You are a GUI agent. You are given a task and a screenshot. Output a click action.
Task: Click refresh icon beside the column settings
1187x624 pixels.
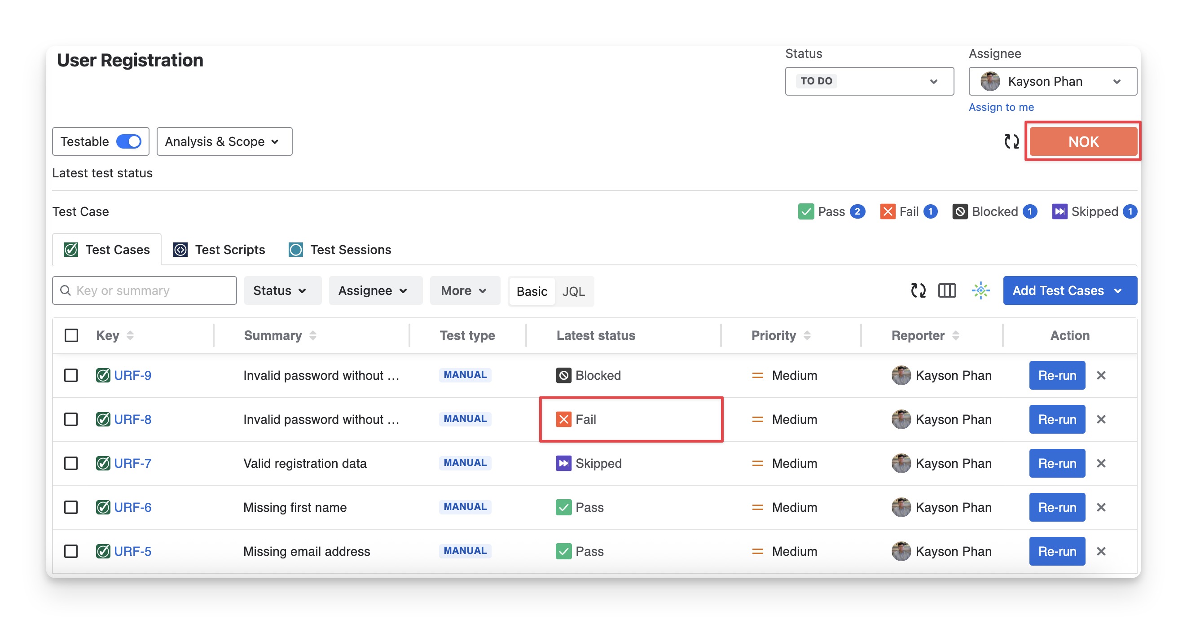click(918, 290)
